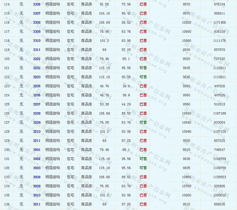Viewport: 237px width, 210px height.
Task: Click room 3011 link
Action: [36, 204]
